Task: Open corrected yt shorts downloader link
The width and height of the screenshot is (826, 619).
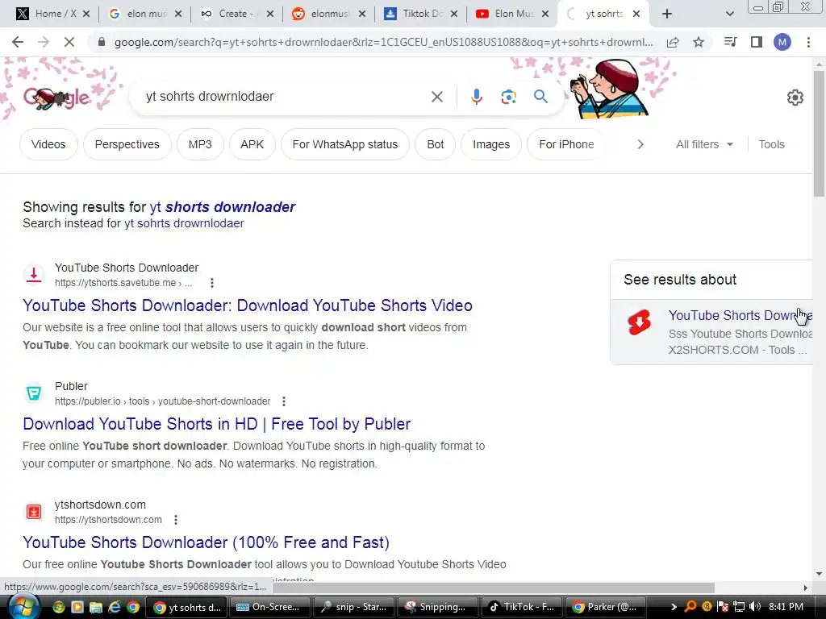Action: (x=223, y=207)
